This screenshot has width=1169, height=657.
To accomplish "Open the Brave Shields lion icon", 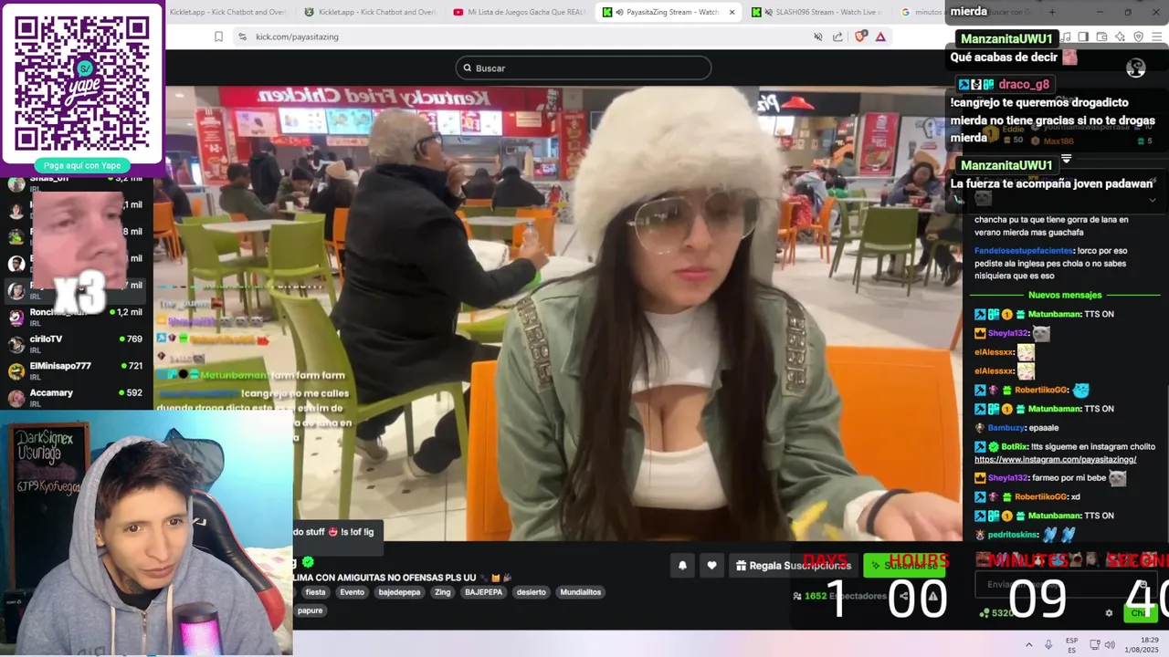I will coord(860,36).
